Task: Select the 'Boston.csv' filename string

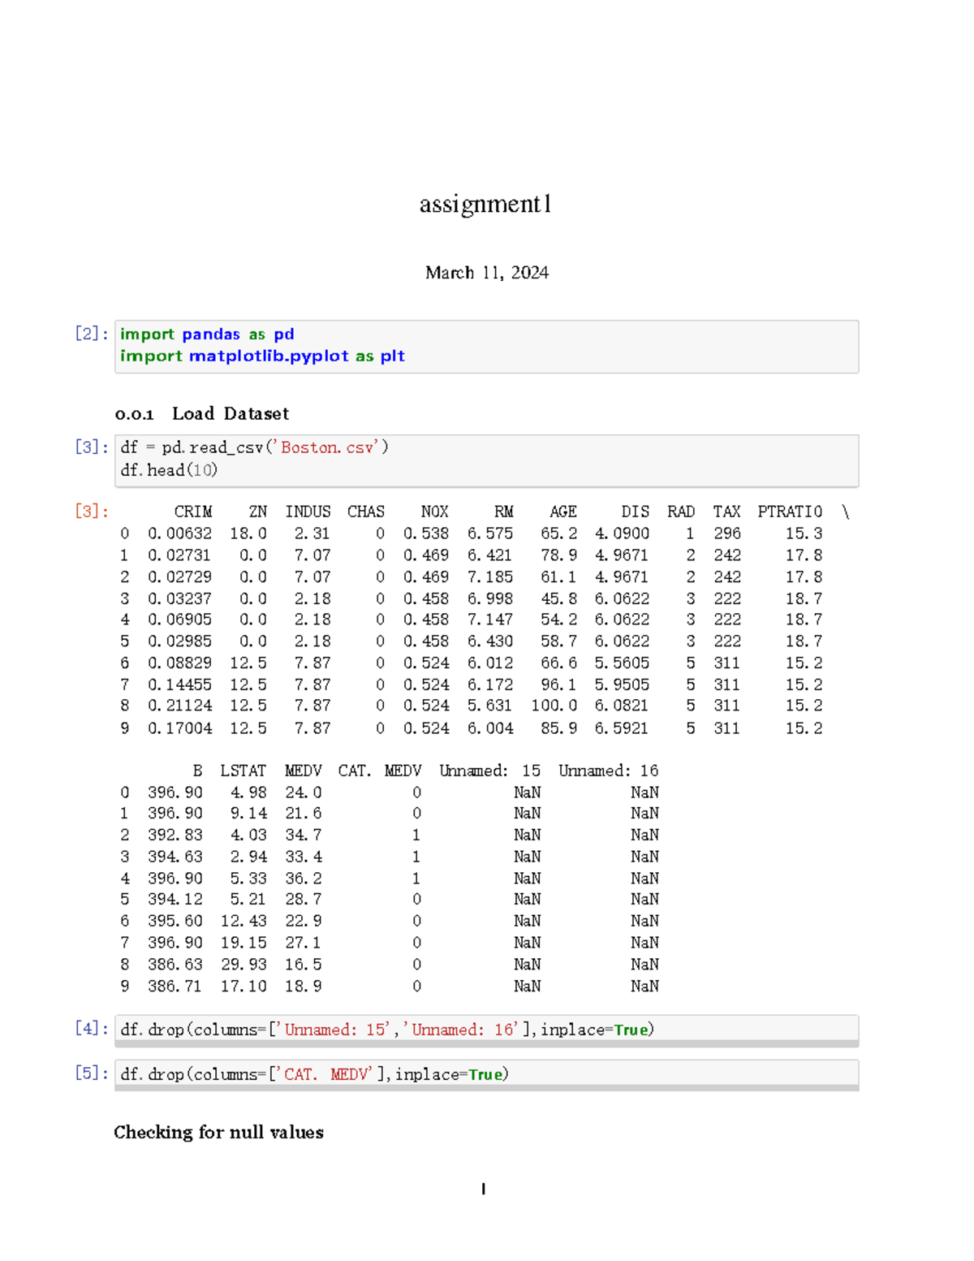Action: click(x=328, y=447)
